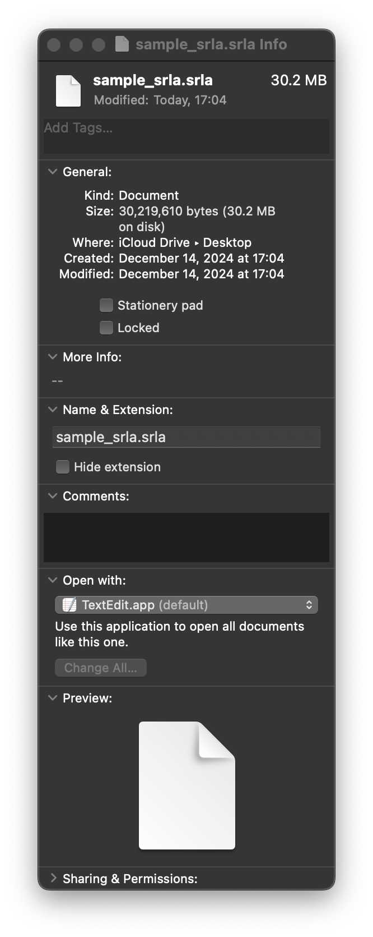Collapse the Comments section
Viewport: 373px width, 937px height.
(x=52, y=496)
